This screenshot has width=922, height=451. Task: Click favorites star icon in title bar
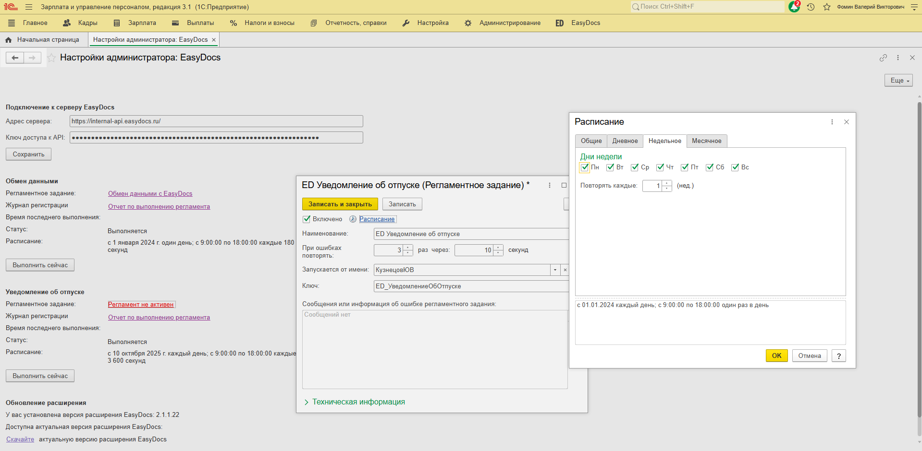[x=827, y=7]
